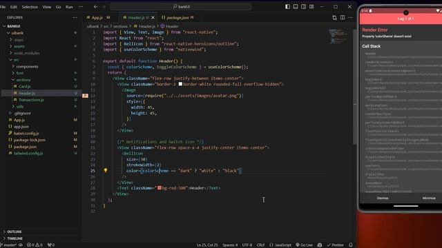Click the bankUI search command box
Viewport: 442px width, 248px height.
(x=181, y=6)
